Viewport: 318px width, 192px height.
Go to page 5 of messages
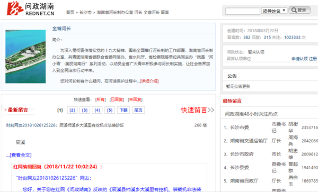point(110,110)
